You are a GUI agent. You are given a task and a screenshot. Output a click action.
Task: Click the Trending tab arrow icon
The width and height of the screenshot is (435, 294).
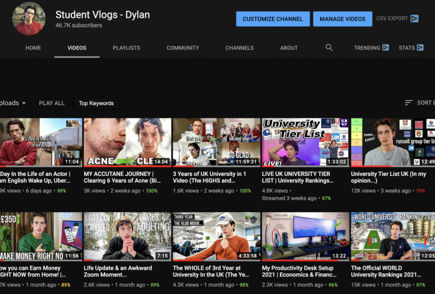(x=385, y=48)
